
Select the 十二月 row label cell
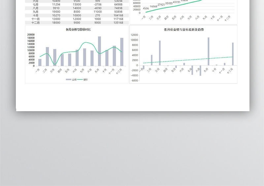point(36,23)
